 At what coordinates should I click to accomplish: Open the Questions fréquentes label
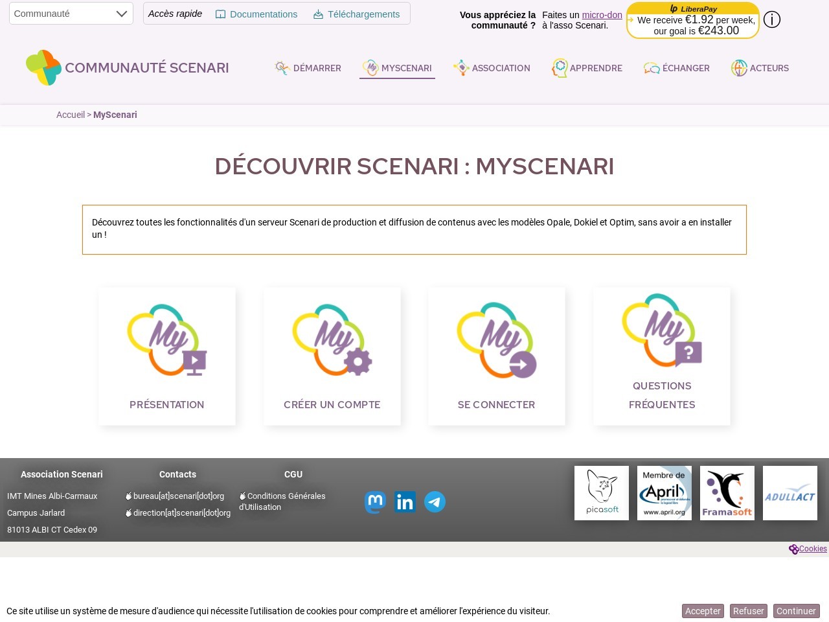[x=662, y=395]
